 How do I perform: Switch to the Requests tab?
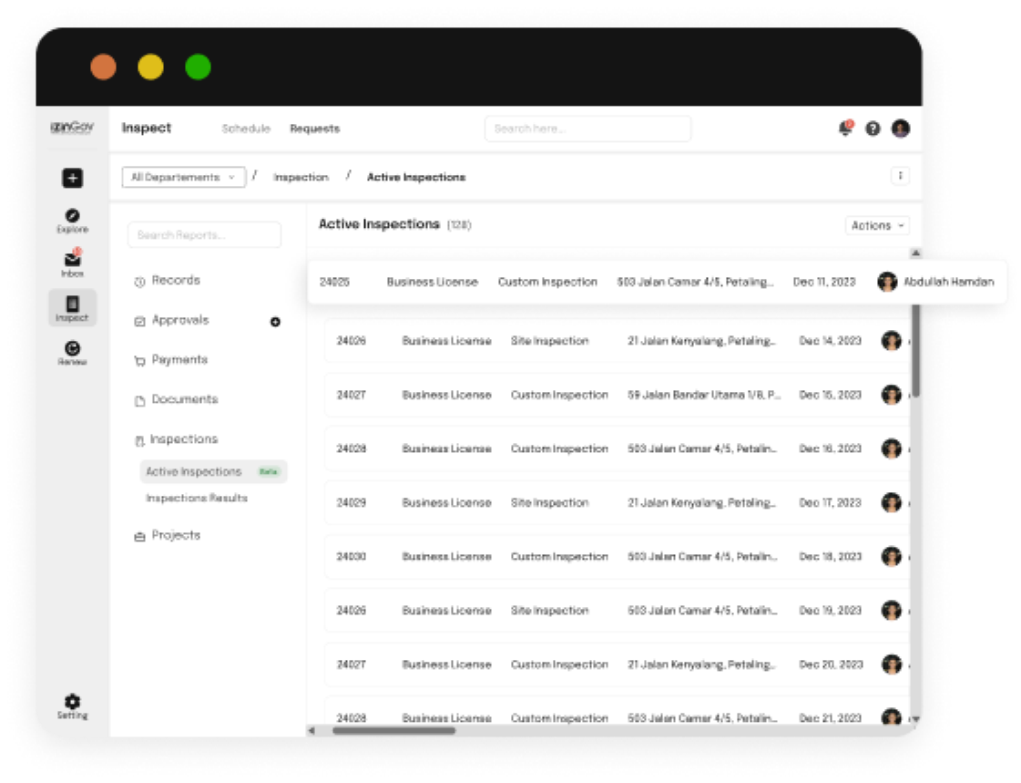[x=314, y=129]
